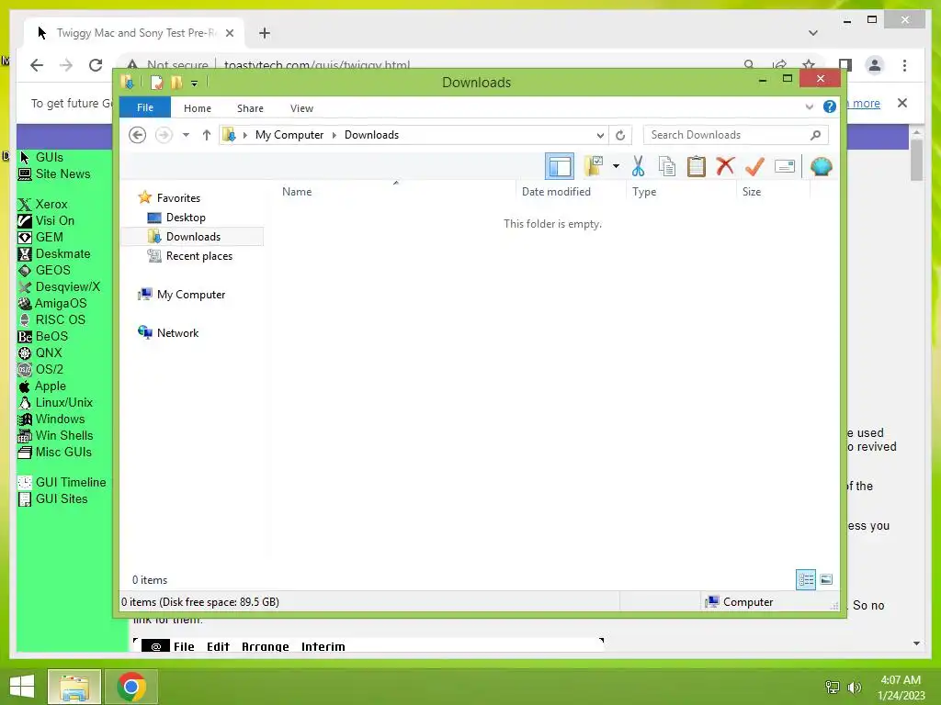Open the Share ribbon tab
Screen dimensions: 941x705
(x=250, y=108)
